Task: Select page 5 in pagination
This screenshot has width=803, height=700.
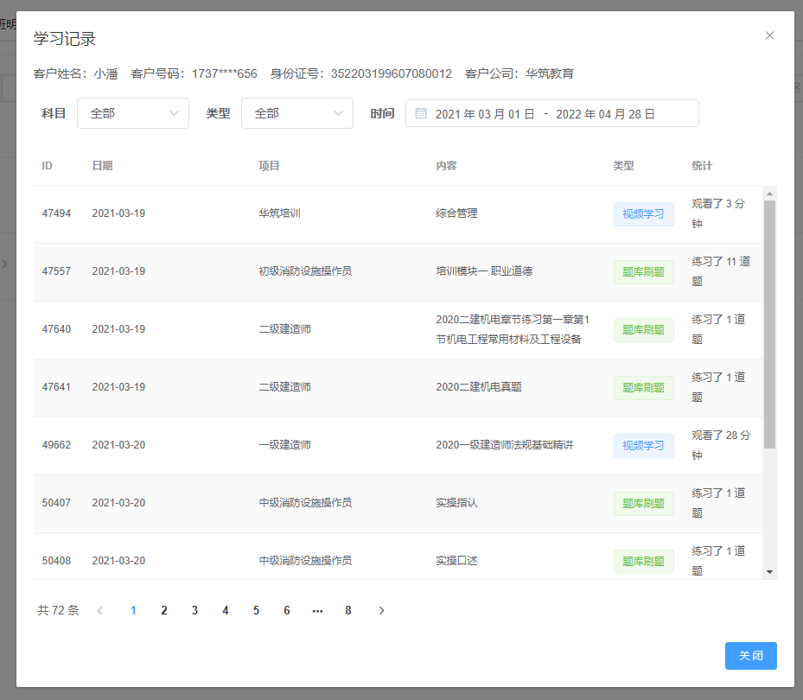Action: (x=256, y=610)
